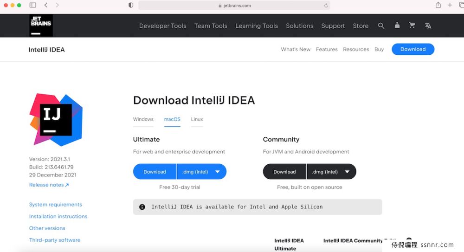
Task: Open the Features page
Action: click(x=327, y=49)
